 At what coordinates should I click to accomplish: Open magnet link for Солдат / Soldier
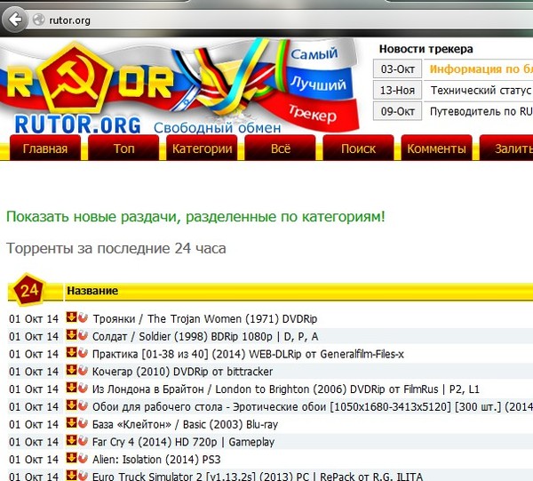83,335
